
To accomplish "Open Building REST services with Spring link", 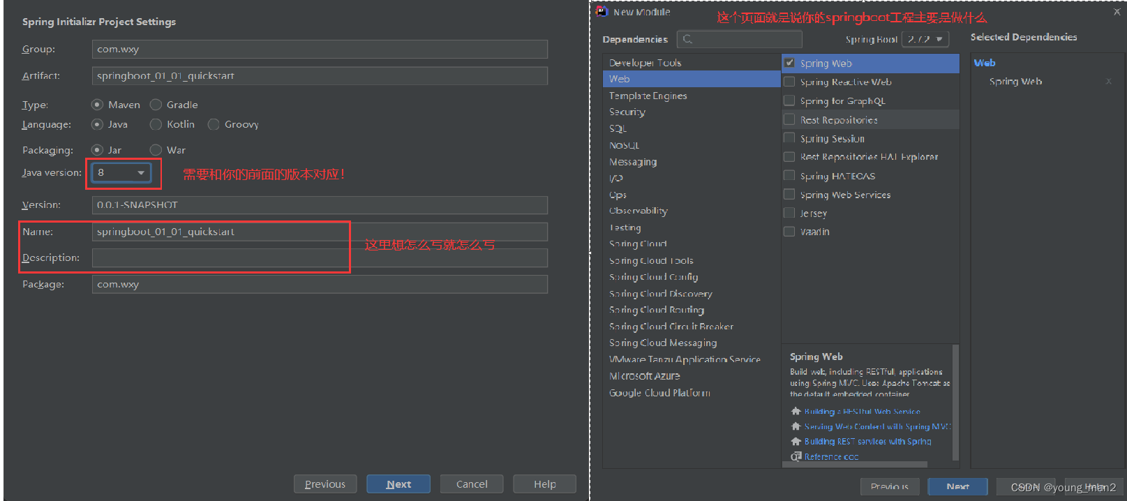I will coord(867,442).
